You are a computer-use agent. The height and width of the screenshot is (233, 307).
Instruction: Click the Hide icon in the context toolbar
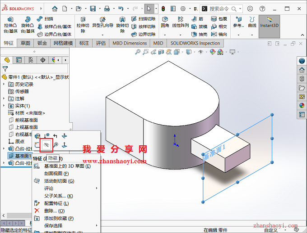coord(46,144)
